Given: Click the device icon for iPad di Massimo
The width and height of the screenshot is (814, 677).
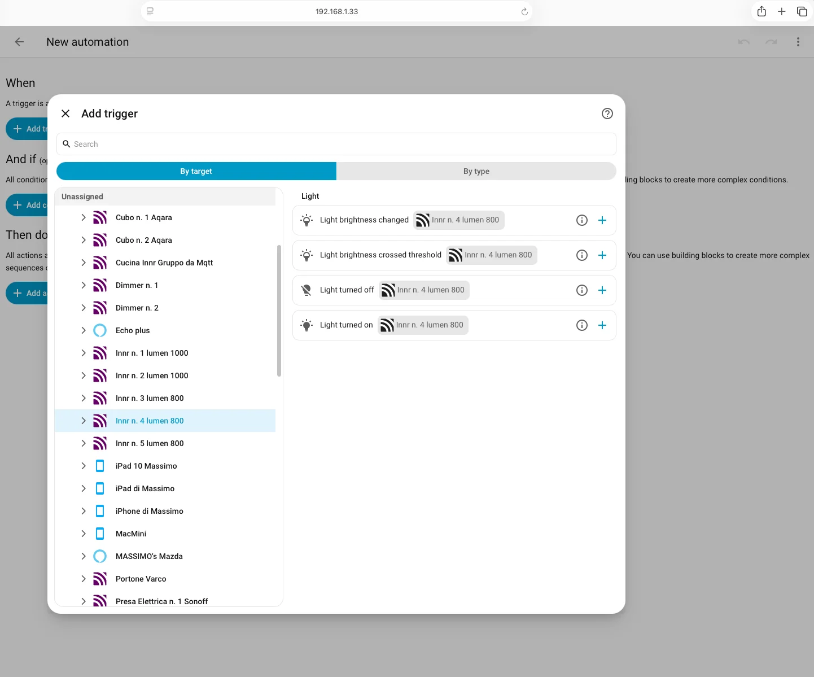Looking at the screenshot, I should click(100, 488).
